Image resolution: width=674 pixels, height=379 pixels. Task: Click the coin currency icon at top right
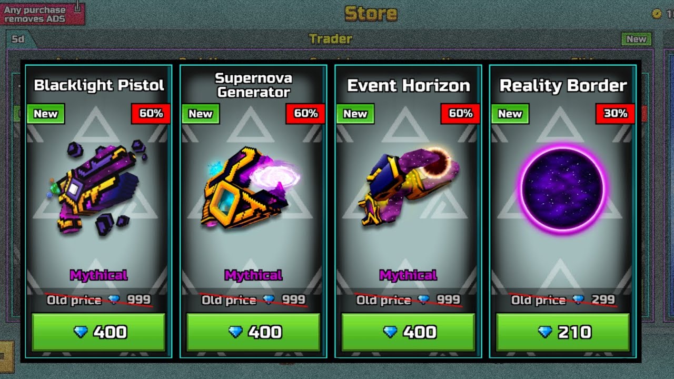tap(657, 14)
